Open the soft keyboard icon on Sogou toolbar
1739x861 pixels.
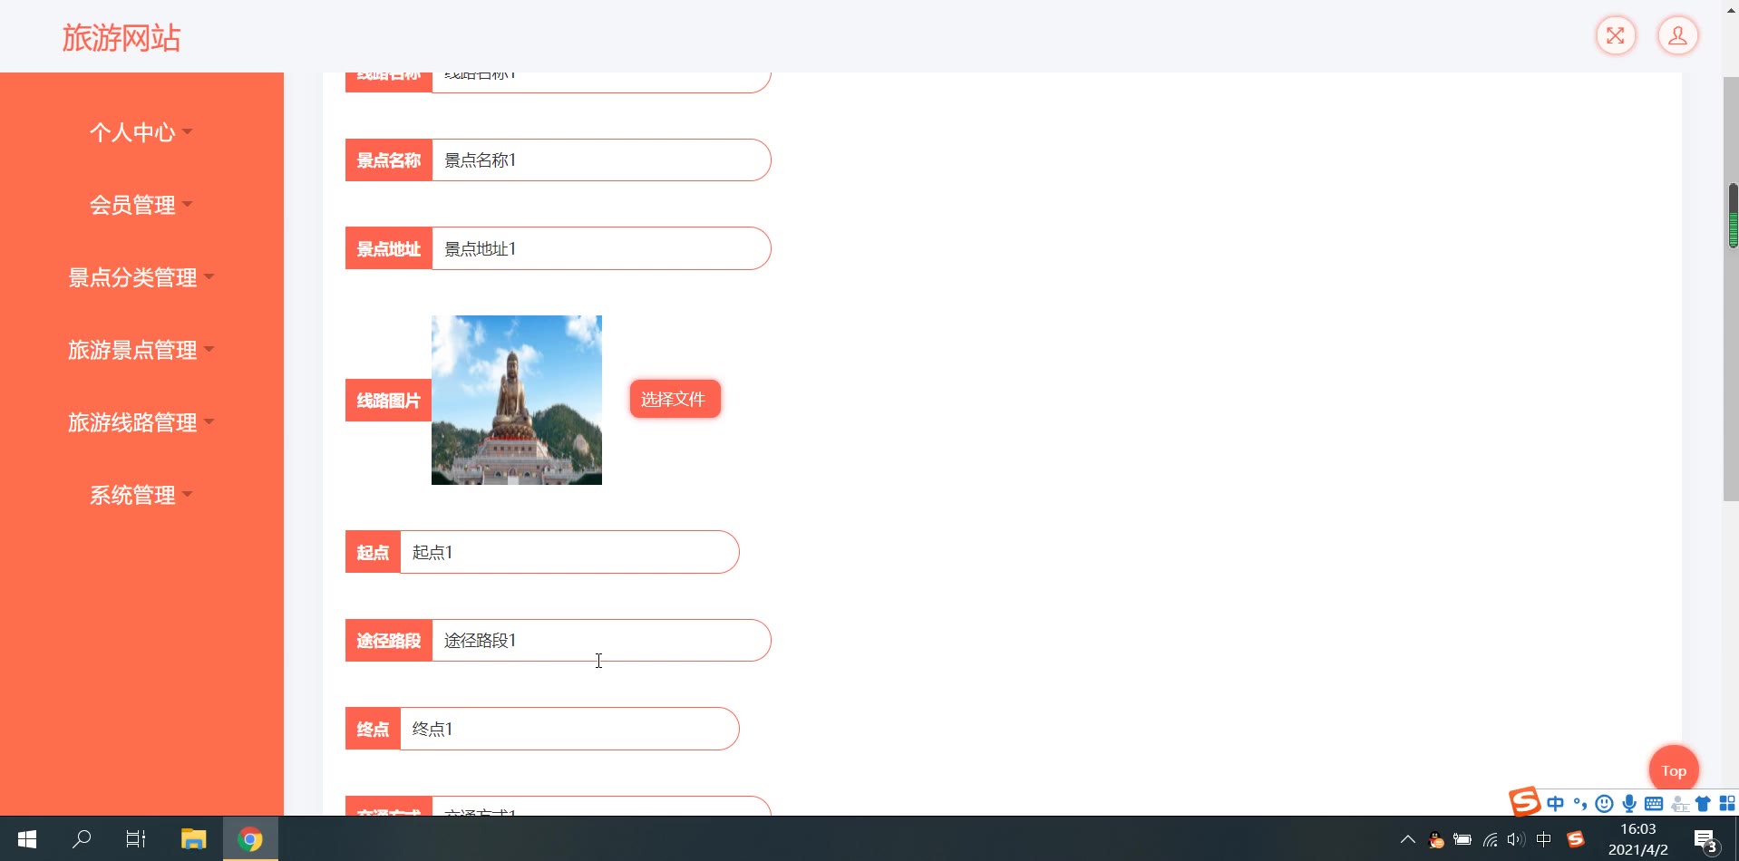pos(1654,803)
